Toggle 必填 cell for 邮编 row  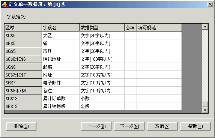pyautogui.click(x=131, y=67)
